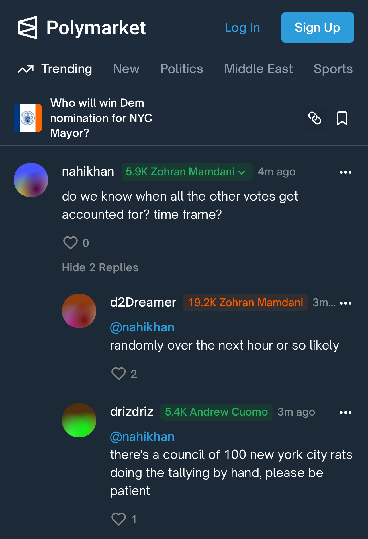Switch to the Trending tab
Screen dimensions: 368x539
click(x=66, y=69)
